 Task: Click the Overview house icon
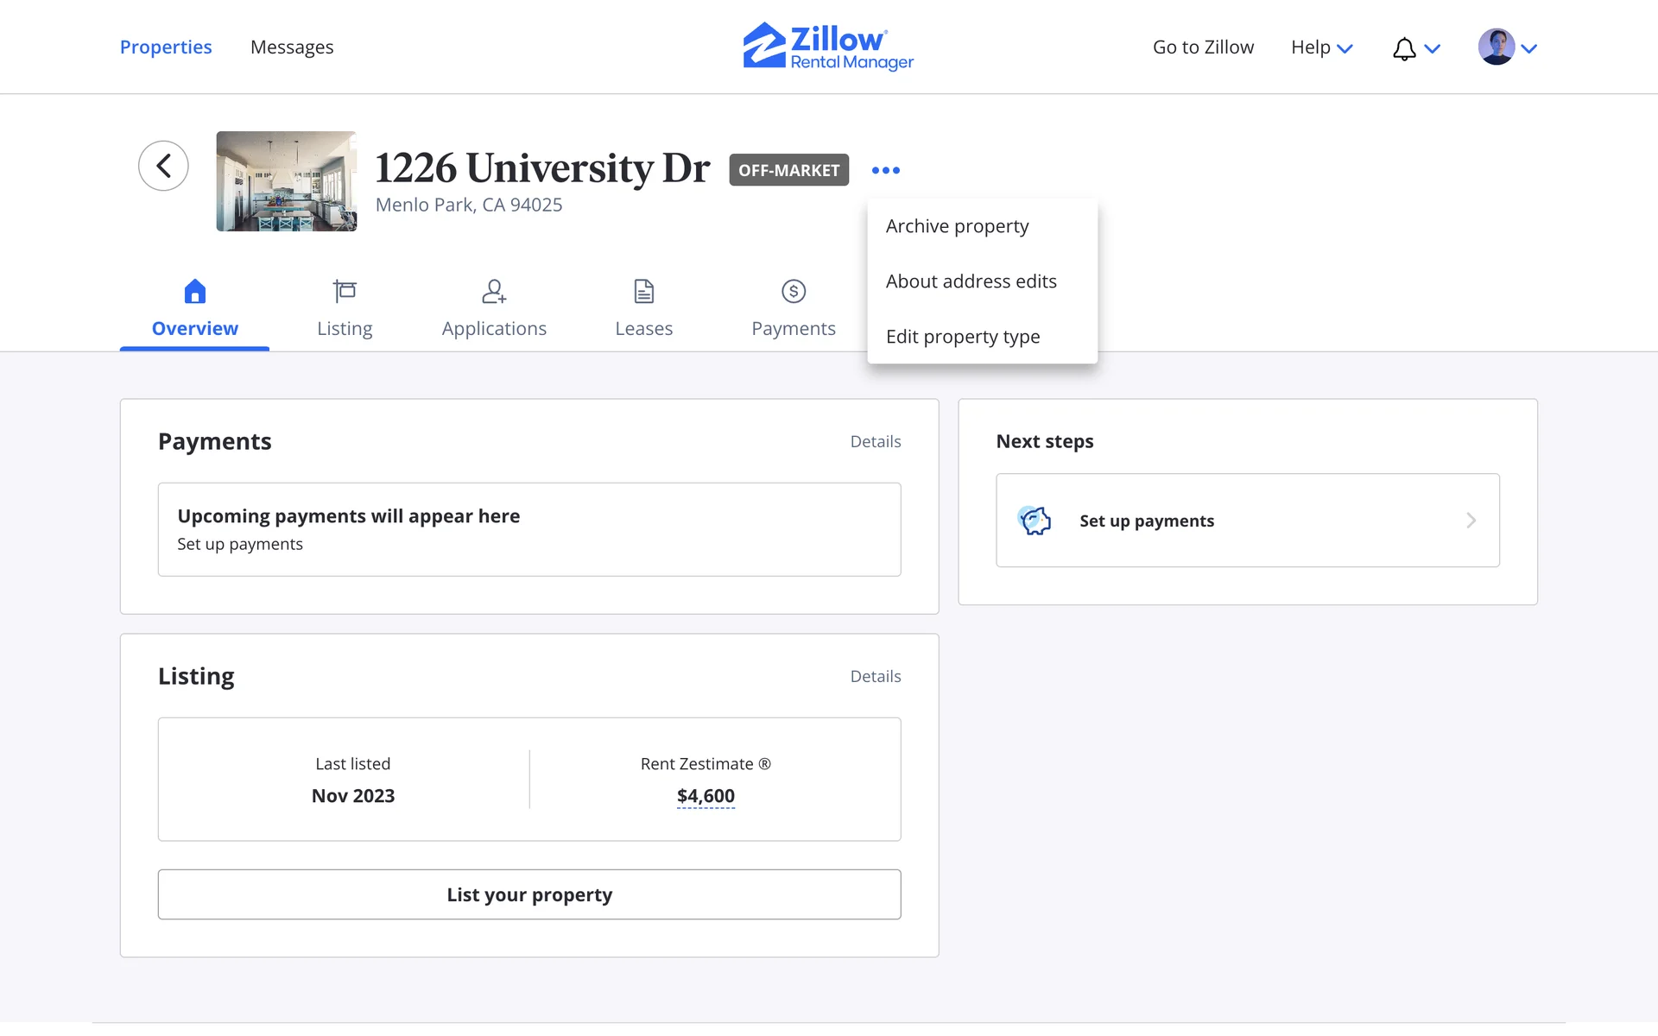(195, 292)
